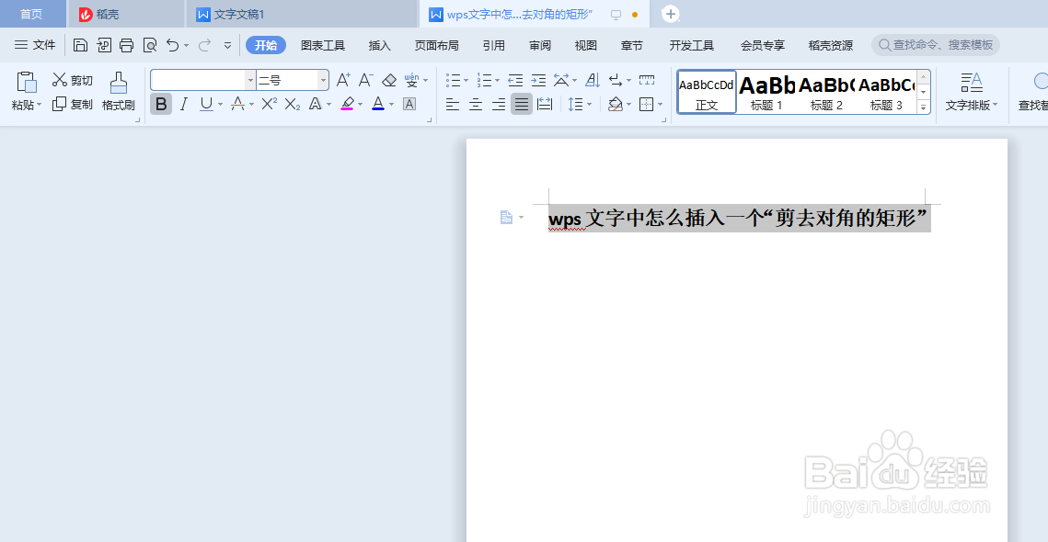1048x542 pixels.
Task: Expand numbered list style dropdown
Action: click(x=497, y=81)
